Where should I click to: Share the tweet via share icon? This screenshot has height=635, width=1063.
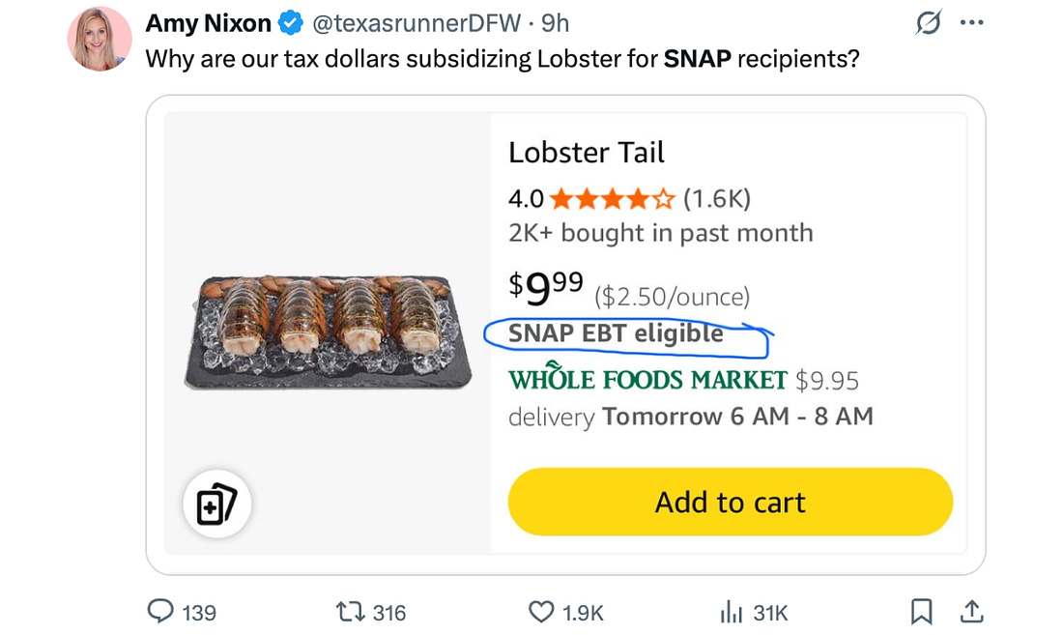[x=972, y=612]
